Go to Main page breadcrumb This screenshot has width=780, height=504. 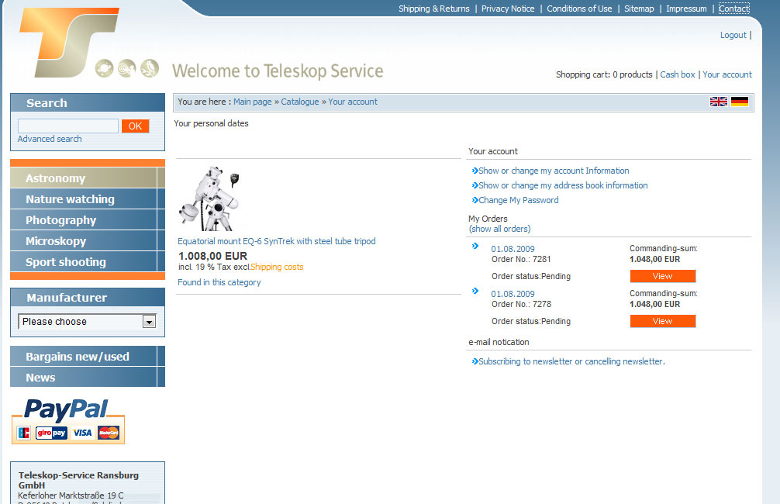click(x=253, y=102)
